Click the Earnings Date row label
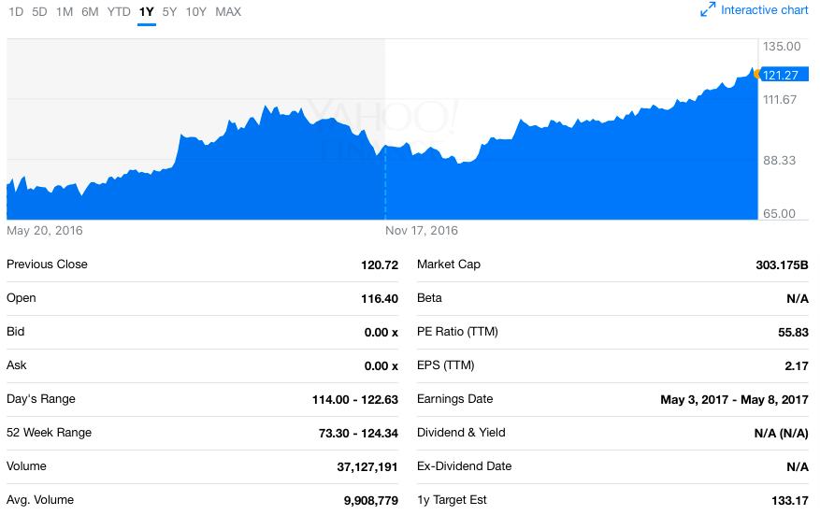This screenshot has height=515, width=820. [454, 399]
